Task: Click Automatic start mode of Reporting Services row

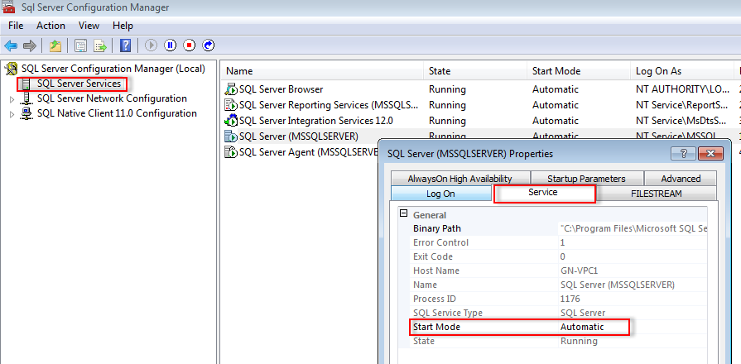Action: click(556, 105)
